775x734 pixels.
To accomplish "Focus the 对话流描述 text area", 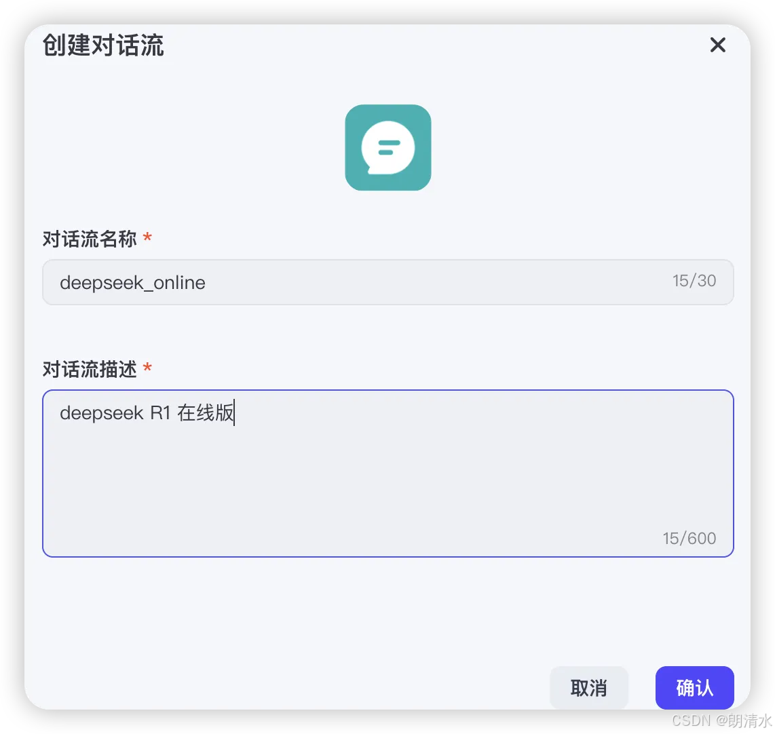I will 388,474.
